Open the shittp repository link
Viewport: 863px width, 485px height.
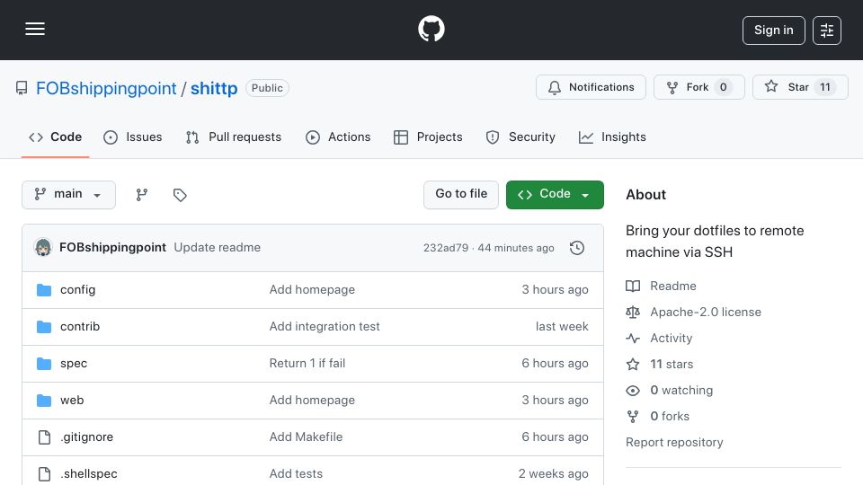tap(214, 89)
